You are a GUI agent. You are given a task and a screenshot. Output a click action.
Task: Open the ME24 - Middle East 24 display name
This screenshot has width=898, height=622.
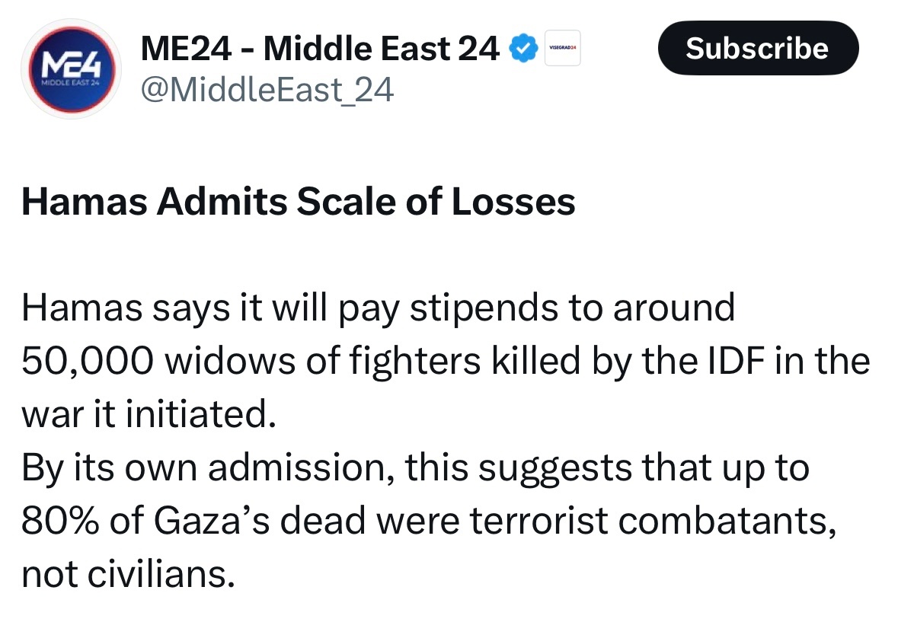tap(320, 49)
